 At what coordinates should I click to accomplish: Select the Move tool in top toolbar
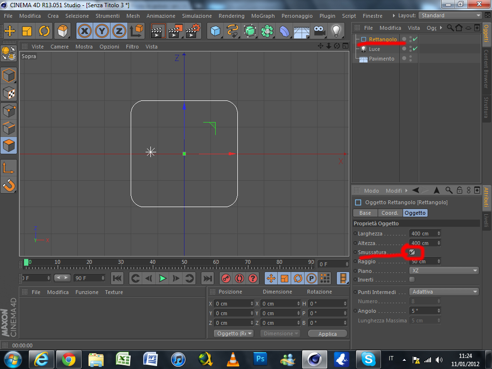10,31
